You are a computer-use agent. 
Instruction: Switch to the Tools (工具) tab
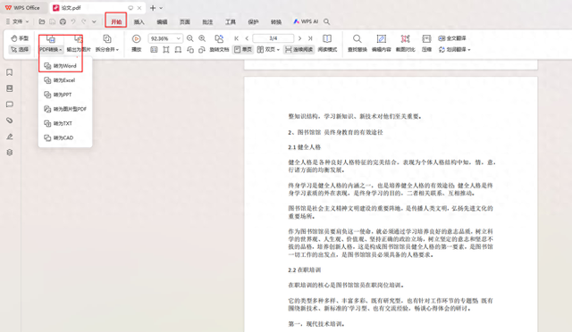point(231,22)
